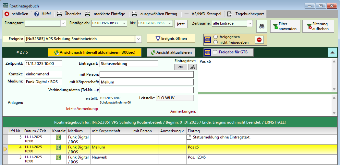Click the Tagebuchexport toolbar icon
The image size is (340, 165).
pyautogui.click(x=230, y=14)
